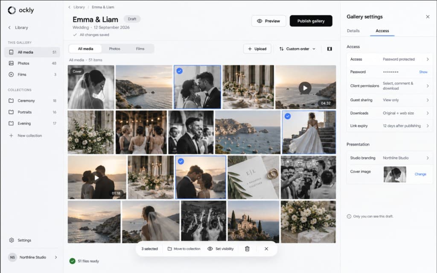Screen dimensions: 437x273
Task: Deselect the sunset couple foreheads photo
Action: coord(181,161)
